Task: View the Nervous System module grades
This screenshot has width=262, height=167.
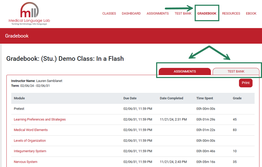Action: pyautogui.click(x=25, y=162)
